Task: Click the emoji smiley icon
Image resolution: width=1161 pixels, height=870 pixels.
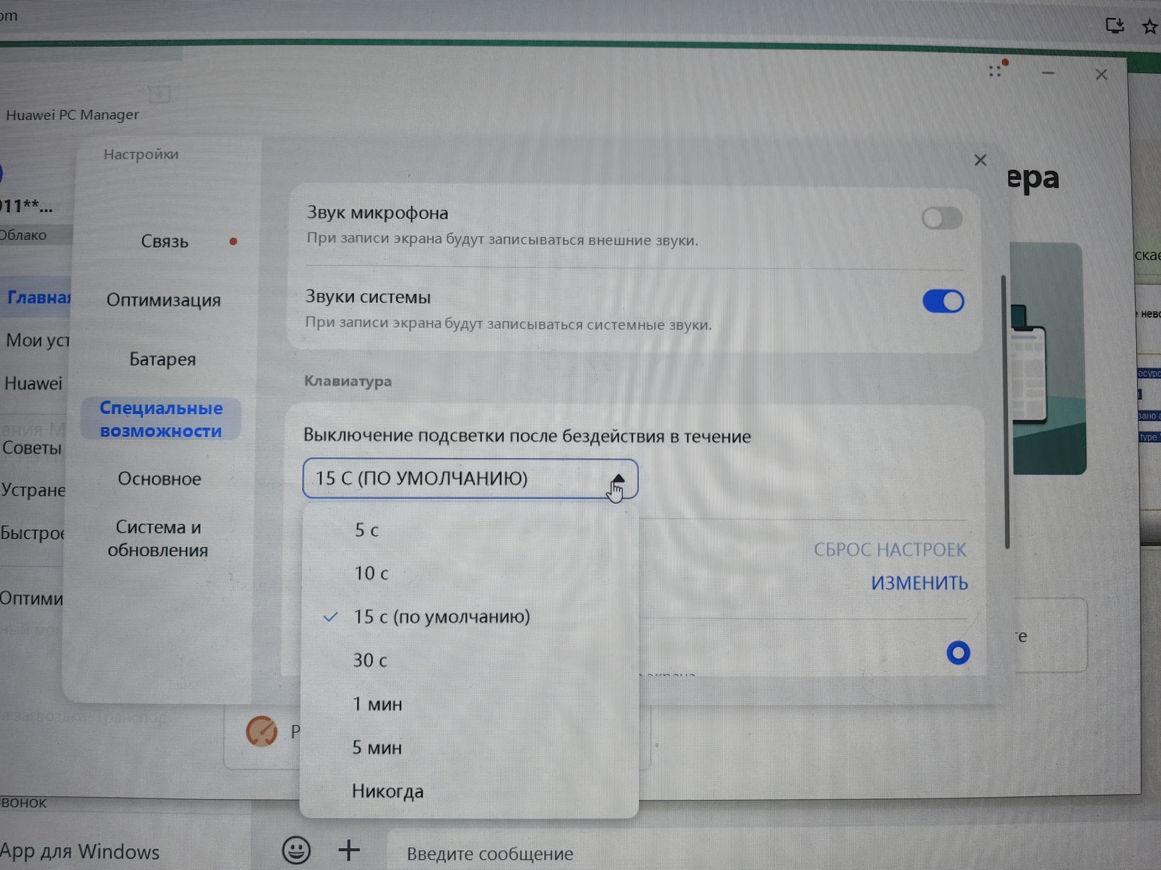Action: click(x=296, y=850)
